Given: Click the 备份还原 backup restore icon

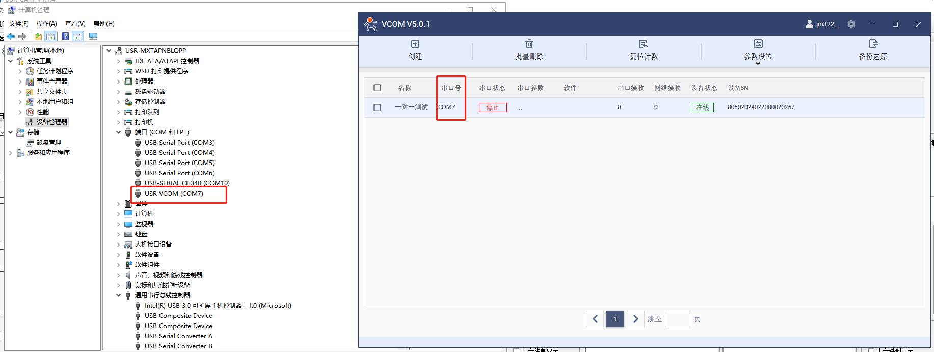Looking at the screenshot, I should click(873, 44).
